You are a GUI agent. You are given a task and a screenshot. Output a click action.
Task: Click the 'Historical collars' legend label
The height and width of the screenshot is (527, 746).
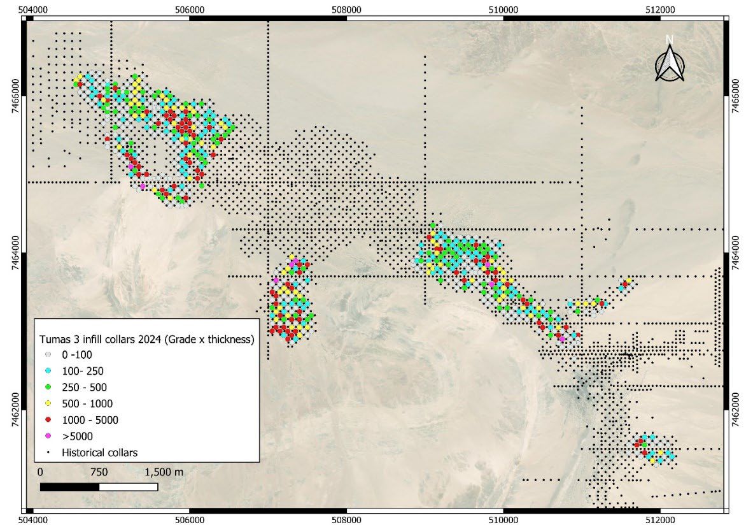[x=100, y=453]
